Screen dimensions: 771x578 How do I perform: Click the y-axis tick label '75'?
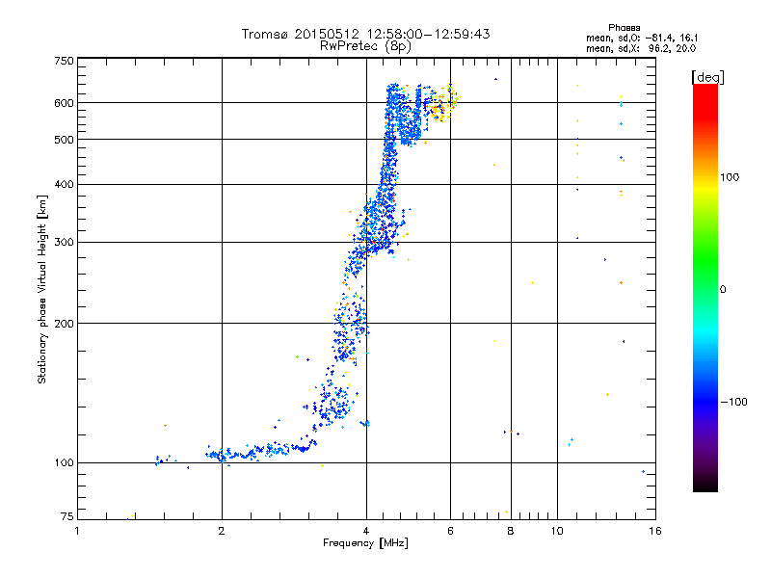(67, 516)
